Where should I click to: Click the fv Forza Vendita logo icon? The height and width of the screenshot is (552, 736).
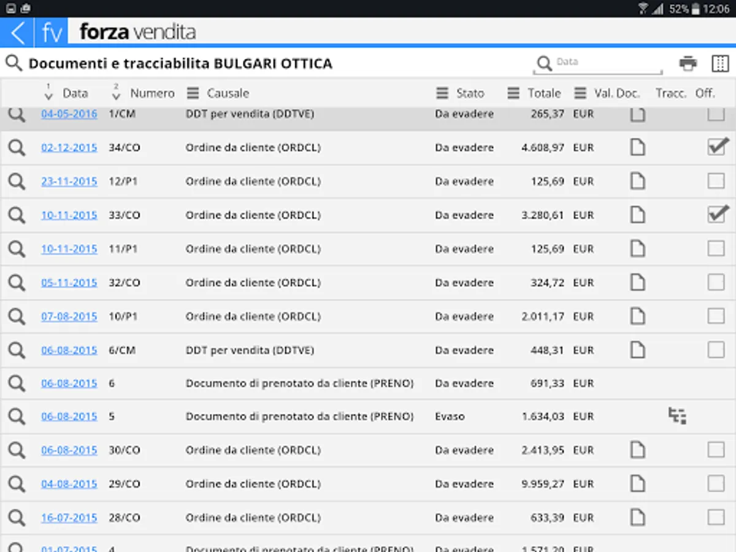click(52, 33)
